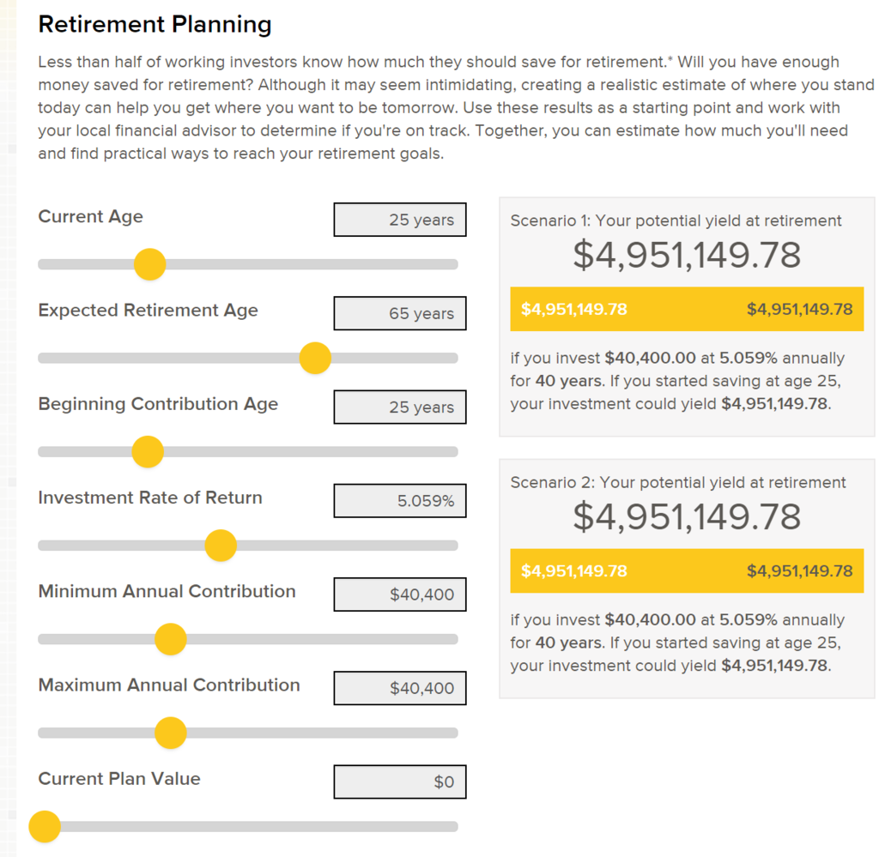Click the Expected Retirement Age slider knob

pos(315,358)
